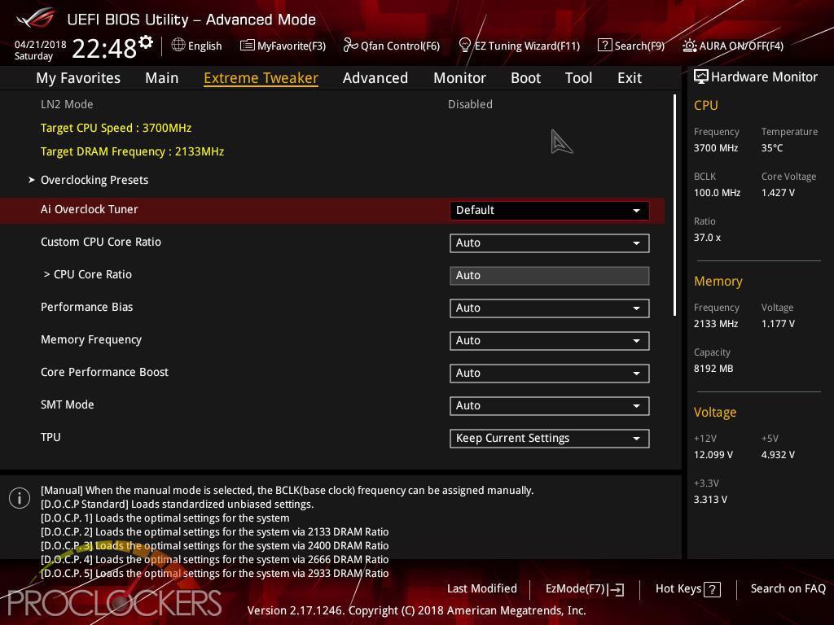Go to the Exit tab

(x=630, y=78)
